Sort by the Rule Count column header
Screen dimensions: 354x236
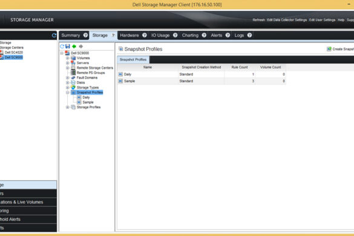240,67
